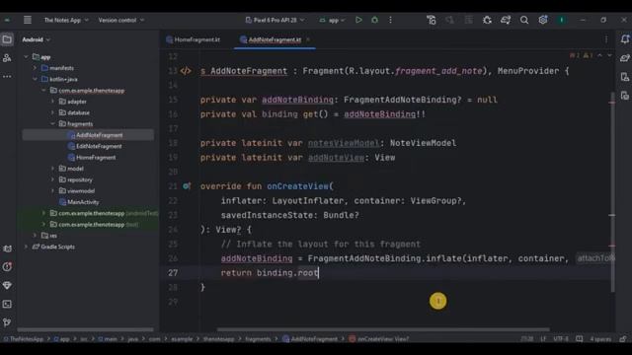Open the Logcat tool window

coord(7,248)
